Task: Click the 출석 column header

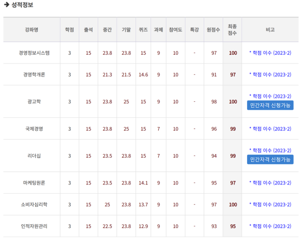Action: point(88,30)
